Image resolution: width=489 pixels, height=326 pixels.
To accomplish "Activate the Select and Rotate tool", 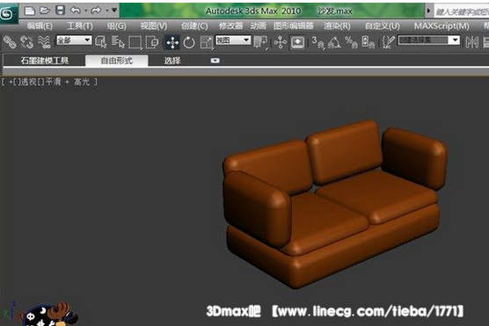I will click(189, 42).
